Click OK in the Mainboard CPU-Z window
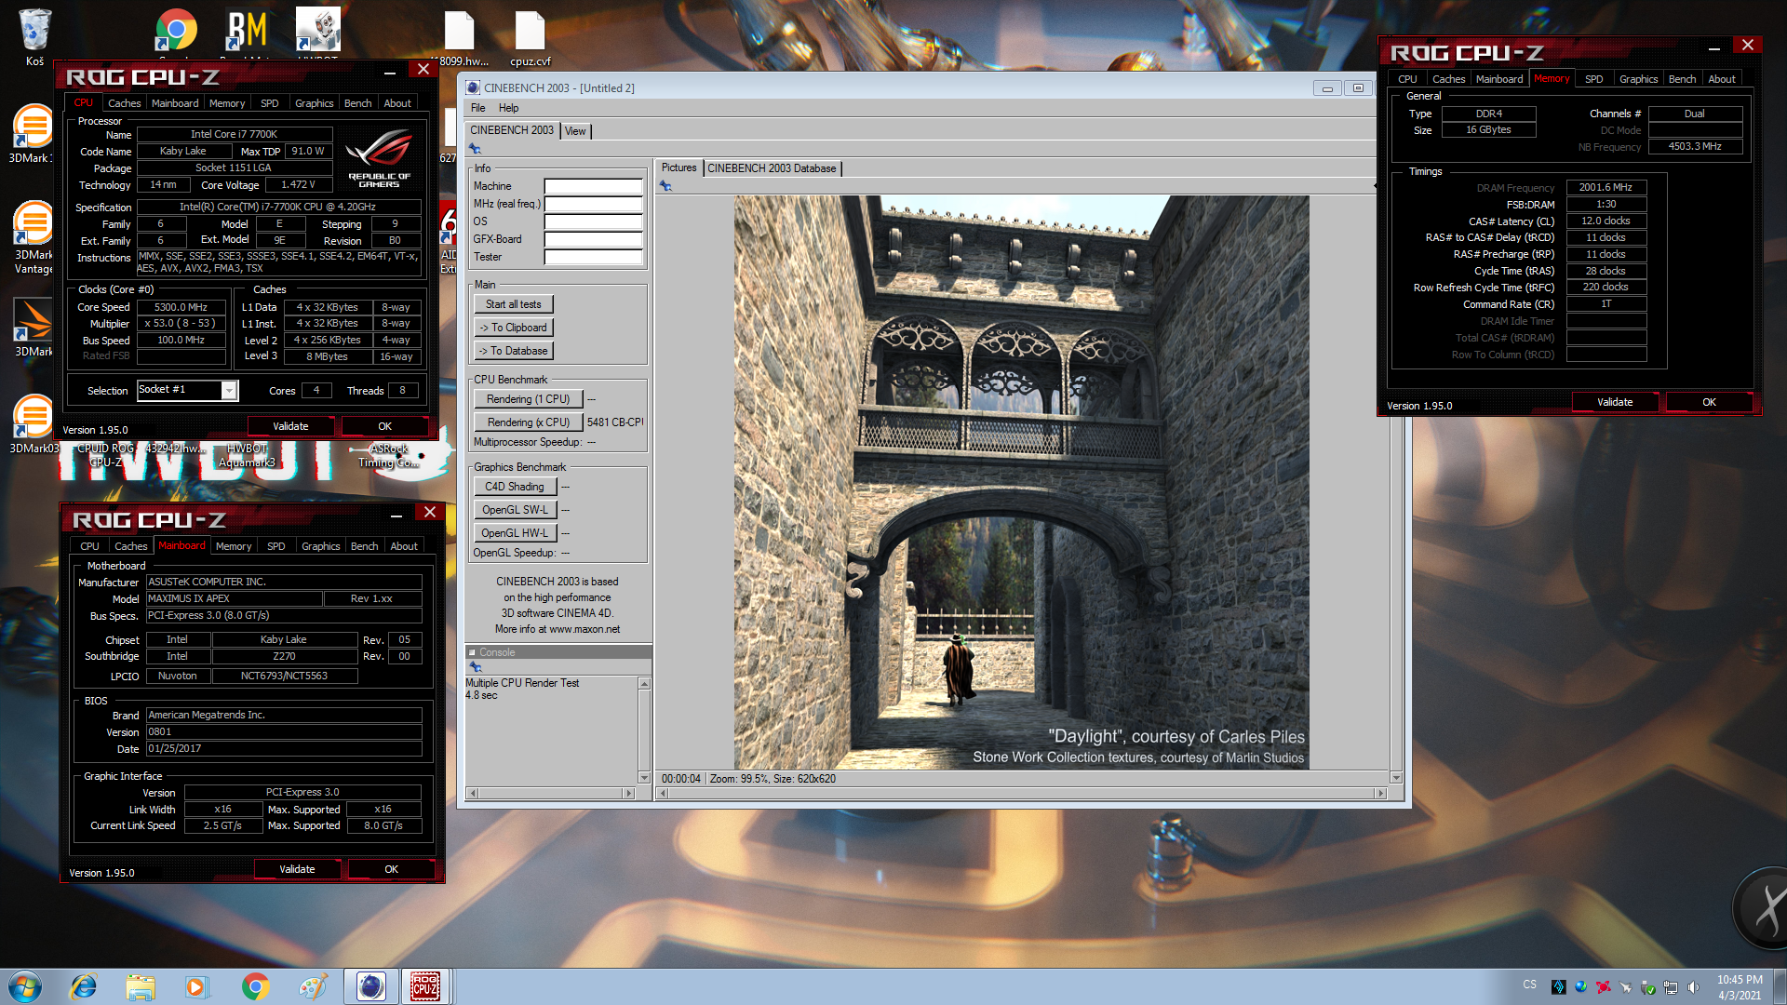 (391, 869)
